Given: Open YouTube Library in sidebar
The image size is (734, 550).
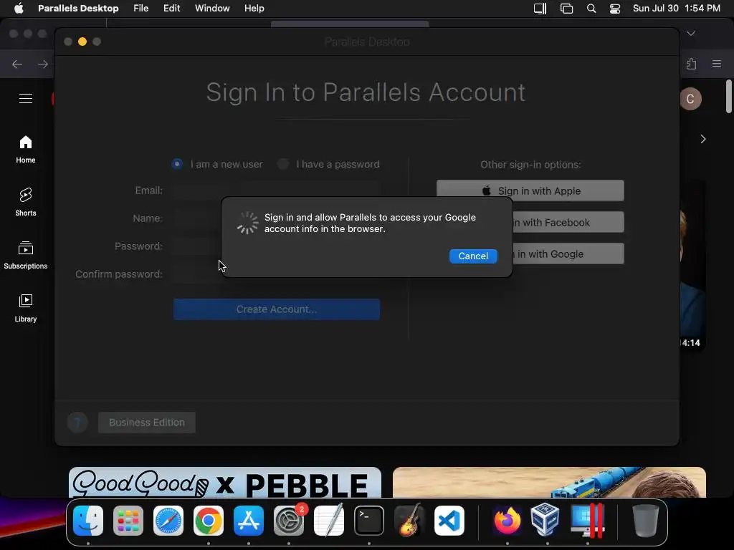Looking at the screenshot, I should click(x=26, y=308).
